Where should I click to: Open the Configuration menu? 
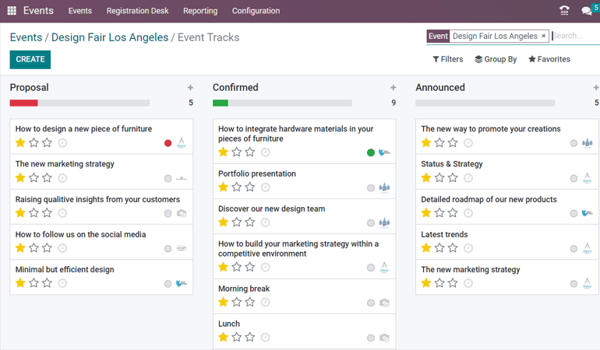click(256, 11)
